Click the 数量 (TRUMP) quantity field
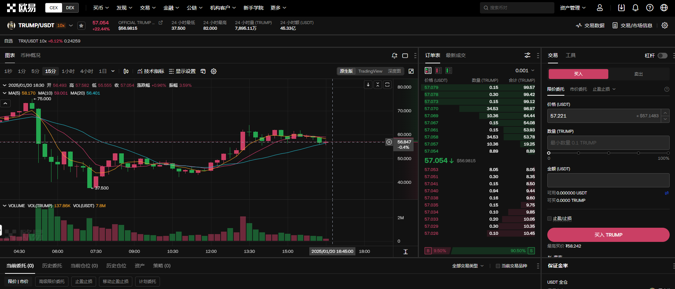The image size is (675, 289). click(608, 143)
